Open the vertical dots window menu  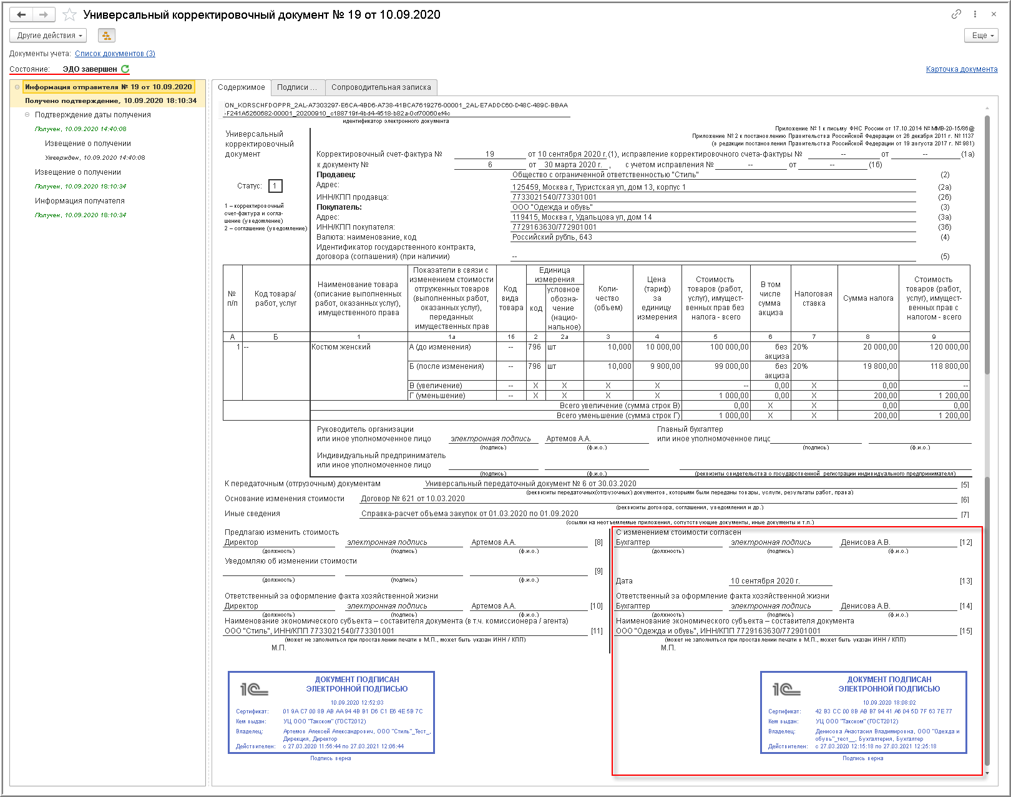975,14
